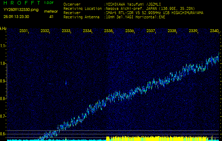Select the 26.09.13 23:30 timestamp
Screen dimensions: 222x141
tap(16, 17)
